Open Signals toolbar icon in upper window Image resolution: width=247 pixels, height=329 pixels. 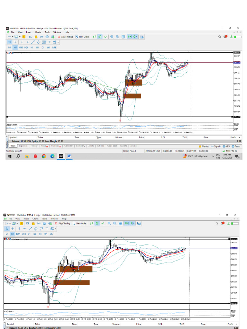click(41, 37)
